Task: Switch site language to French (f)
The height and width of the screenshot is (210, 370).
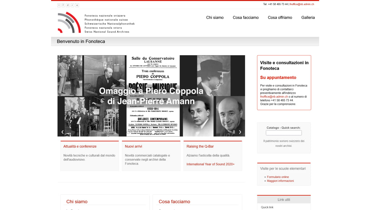Action: click(x=63, y=5)
